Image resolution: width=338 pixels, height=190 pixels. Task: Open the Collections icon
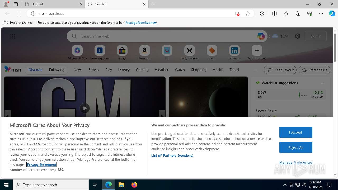tap(298, 13)
